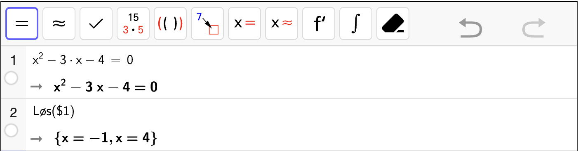Select the Numeric approximation (≈) tool
Viewport: 578px width, 151px height.
[59, 24]
